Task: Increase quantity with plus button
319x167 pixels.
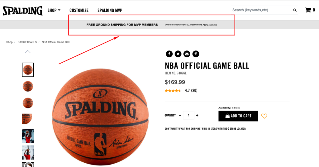Action: point(197,115)
